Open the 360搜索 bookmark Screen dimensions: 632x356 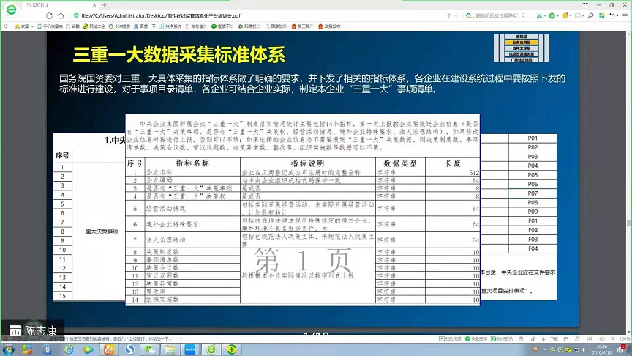pos(119,26)
